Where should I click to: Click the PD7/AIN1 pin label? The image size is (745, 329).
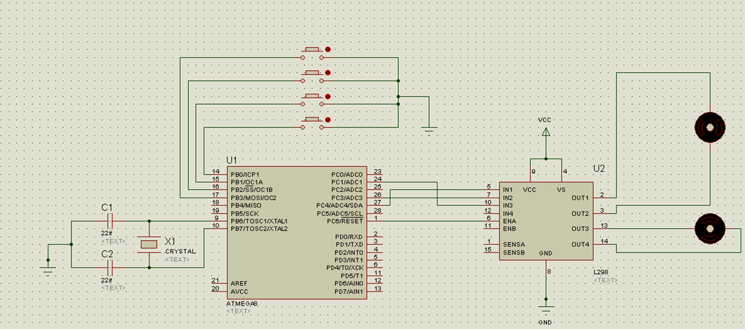click(x=349, y=291)
